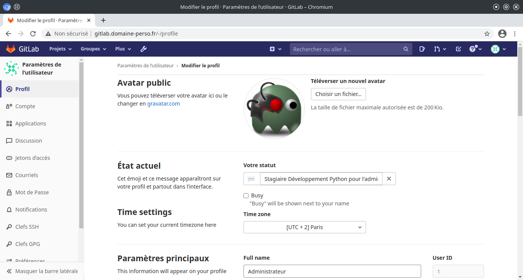Open the to-do list checkmark icon
The width and height of the screenshot is (523, 280).
pos(458,49)
